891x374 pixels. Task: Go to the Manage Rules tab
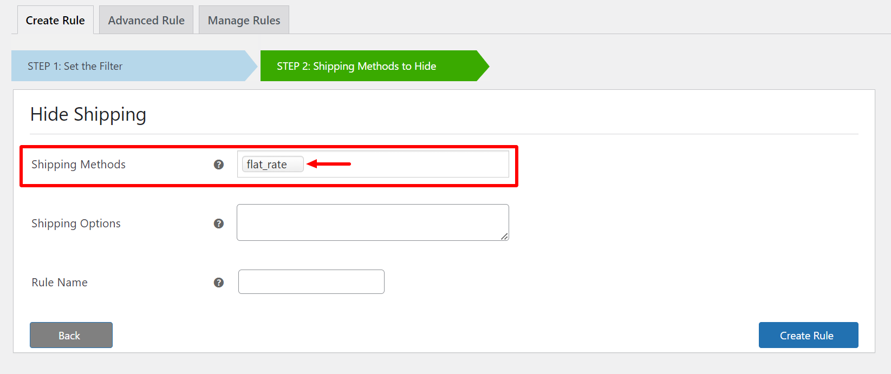pos(244,21)
